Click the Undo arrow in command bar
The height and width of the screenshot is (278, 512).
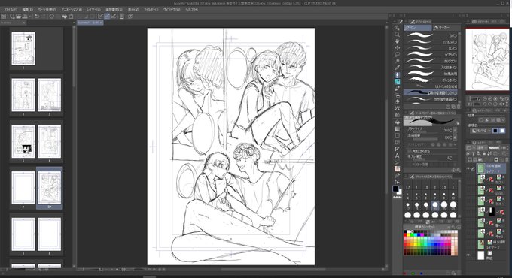[x=37, y=16]
